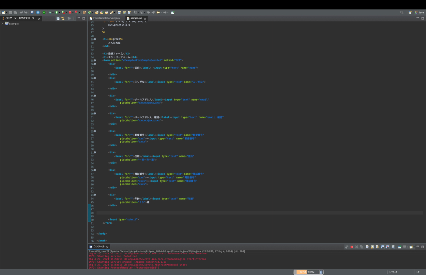Click the Save icon in the toolbar

coord(10,13)
